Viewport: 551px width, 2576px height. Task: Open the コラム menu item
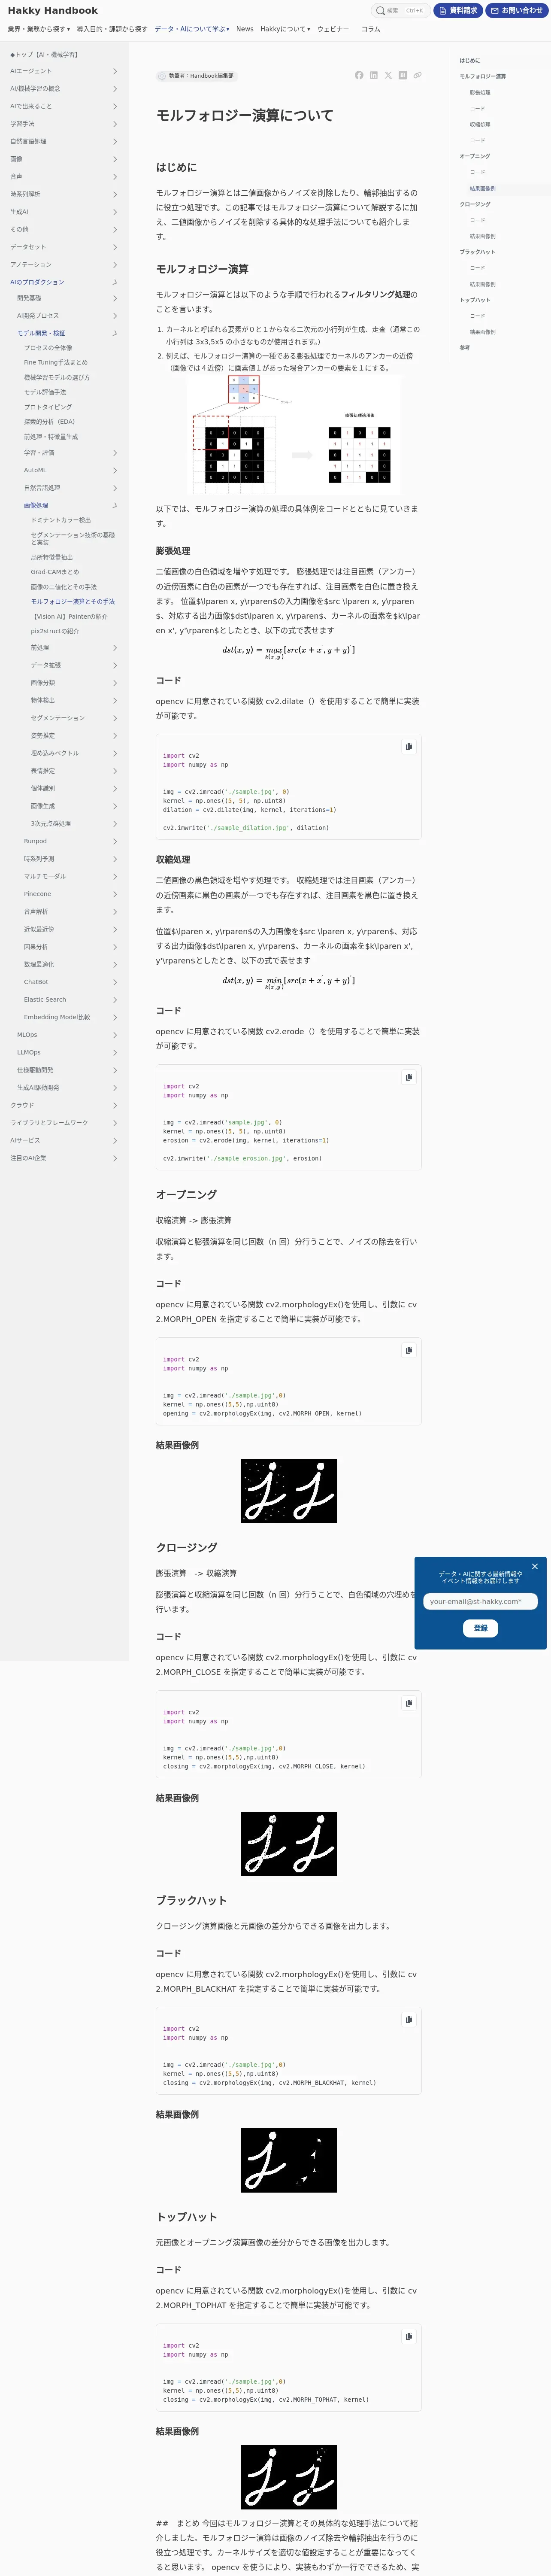tap(371, 29)
